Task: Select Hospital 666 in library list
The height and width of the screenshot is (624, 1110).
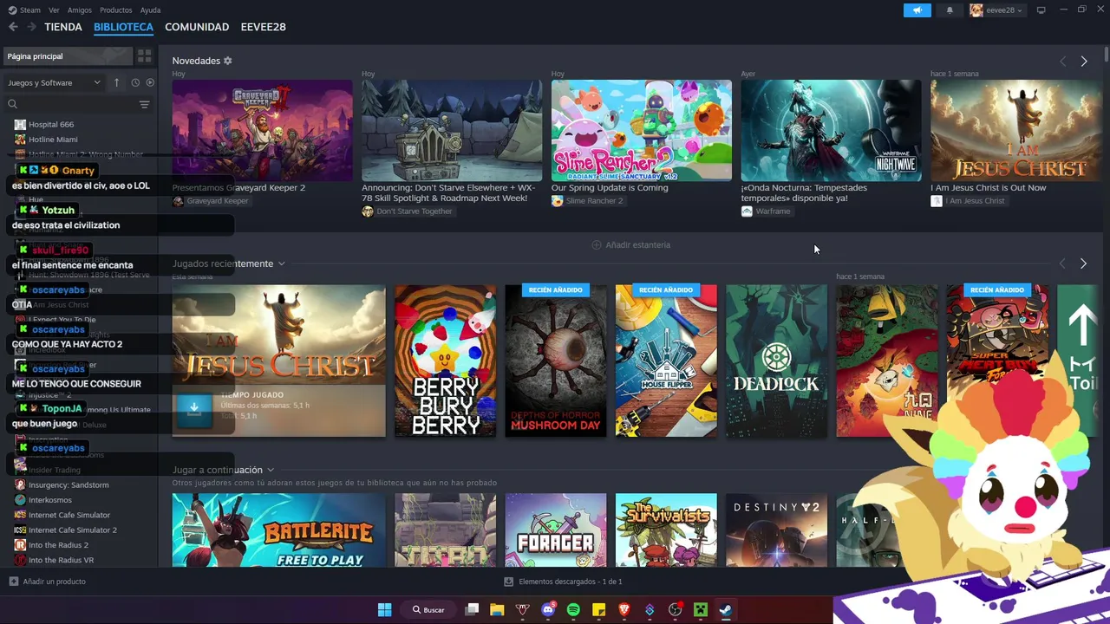Action: 50,124
